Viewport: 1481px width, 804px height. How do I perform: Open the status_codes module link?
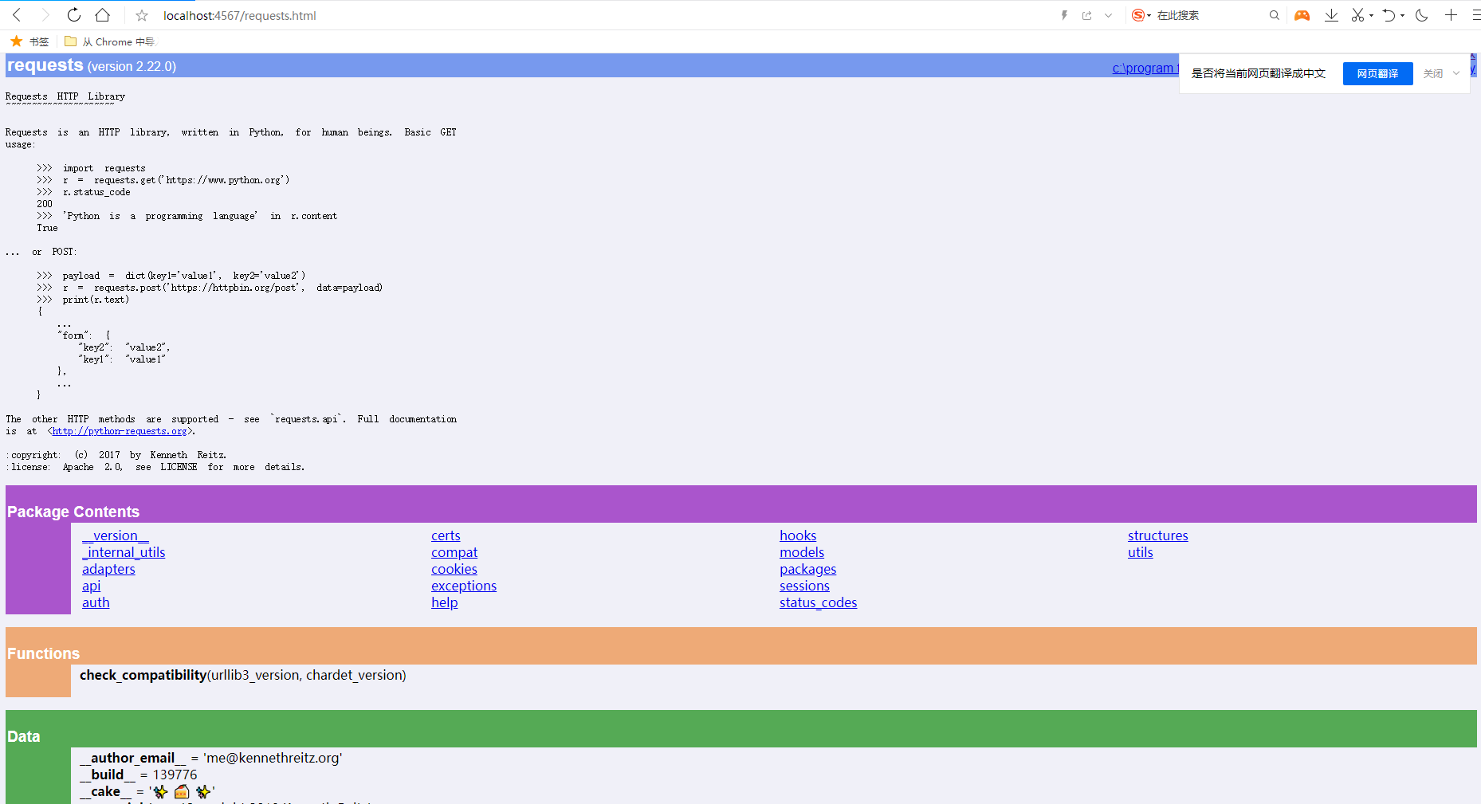click(819, 602)
